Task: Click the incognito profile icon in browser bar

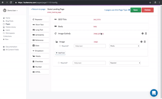Action: (x=155, y=3)
